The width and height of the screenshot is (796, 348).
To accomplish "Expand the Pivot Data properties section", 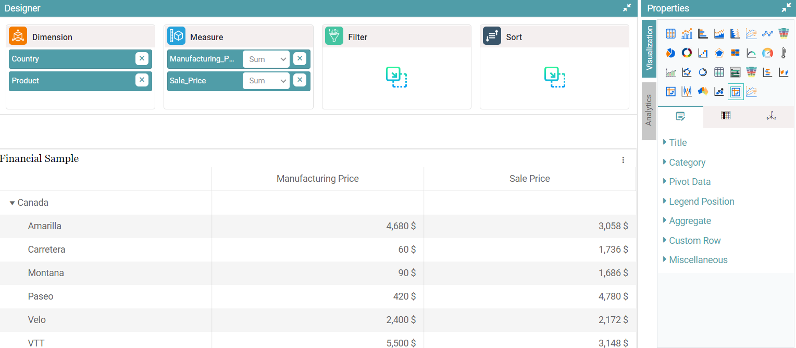I will point(689,181).
